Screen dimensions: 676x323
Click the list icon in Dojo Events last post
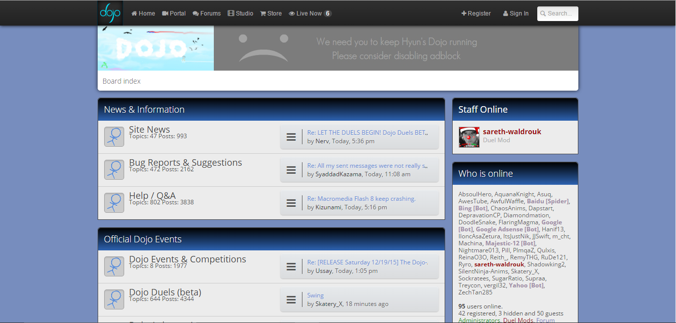291,266
